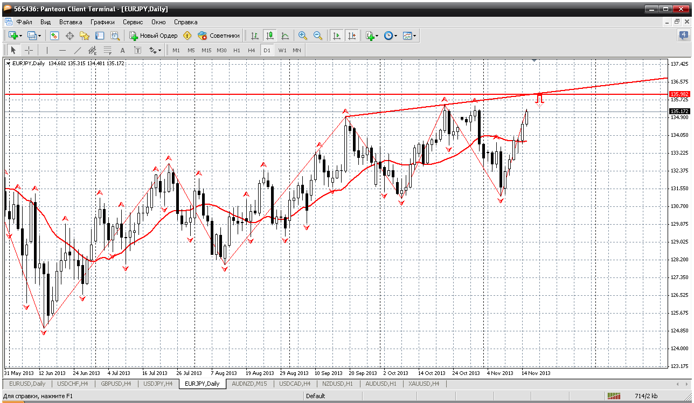
Task: Choose the horizontal line drawing tool
Action: tap(63, 50)
